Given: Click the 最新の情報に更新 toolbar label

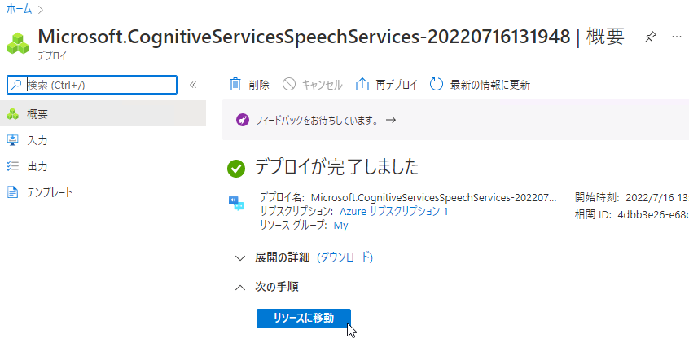Looking at the screenshot, I should pos(489,85).
